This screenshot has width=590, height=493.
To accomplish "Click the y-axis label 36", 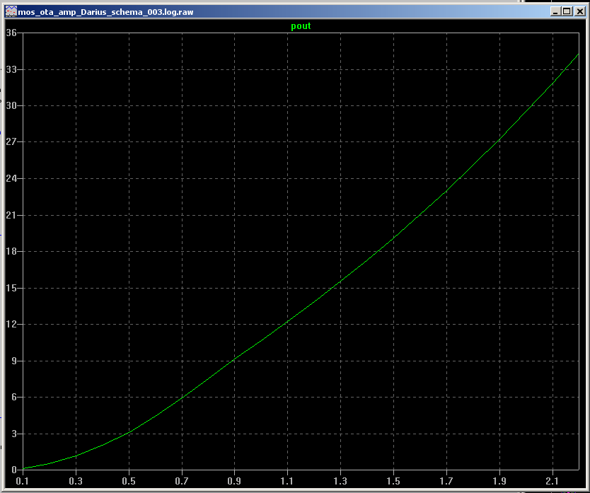I will click(x=11, y=33).
